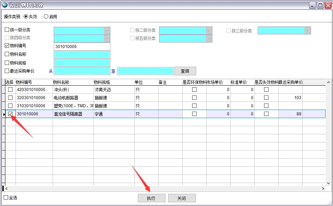Check the 最近采购单价 filter checkbox

7,71
